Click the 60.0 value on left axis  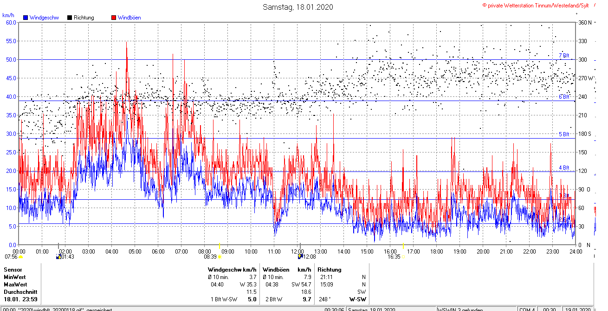pos(11,22)
